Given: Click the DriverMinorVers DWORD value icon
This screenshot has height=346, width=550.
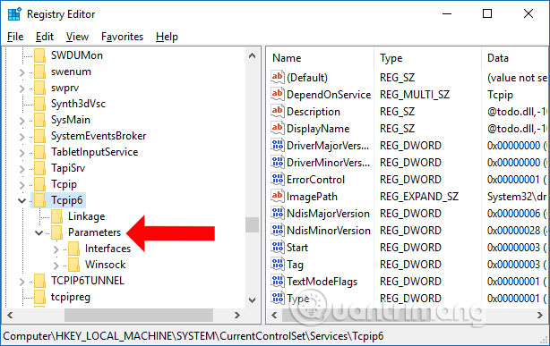Looking at the screenshot, I should pos(277,162).
